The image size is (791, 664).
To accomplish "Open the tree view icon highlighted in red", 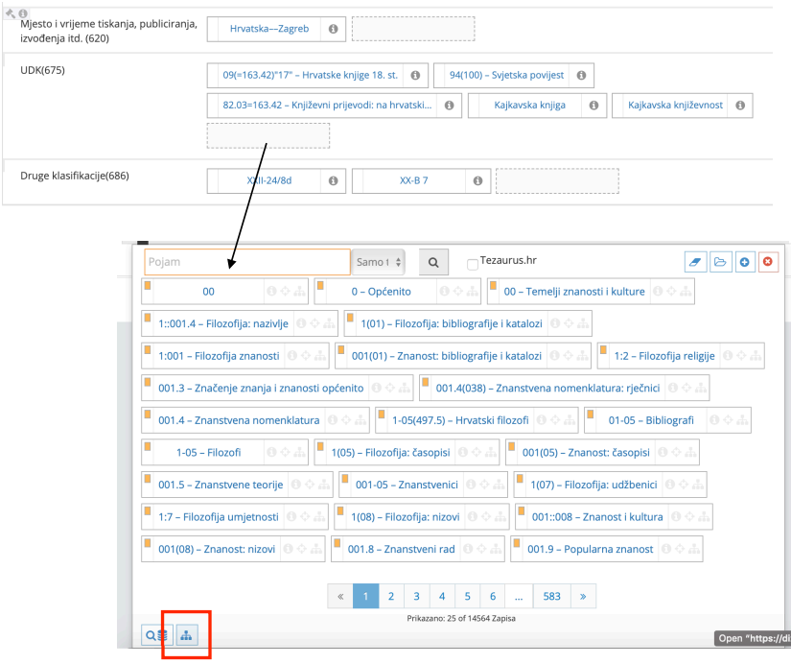I will coord(186,634).
